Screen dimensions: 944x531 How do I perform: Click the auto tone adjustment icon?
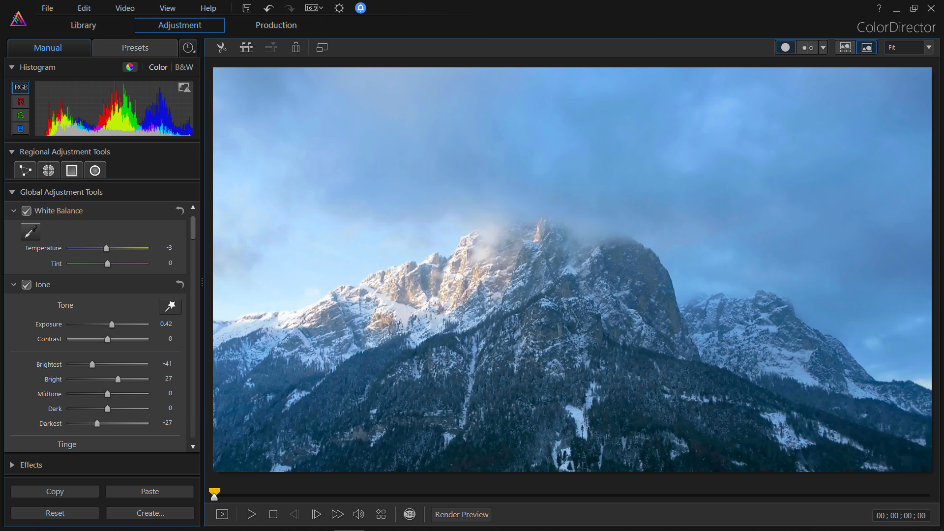click(170, 306)
